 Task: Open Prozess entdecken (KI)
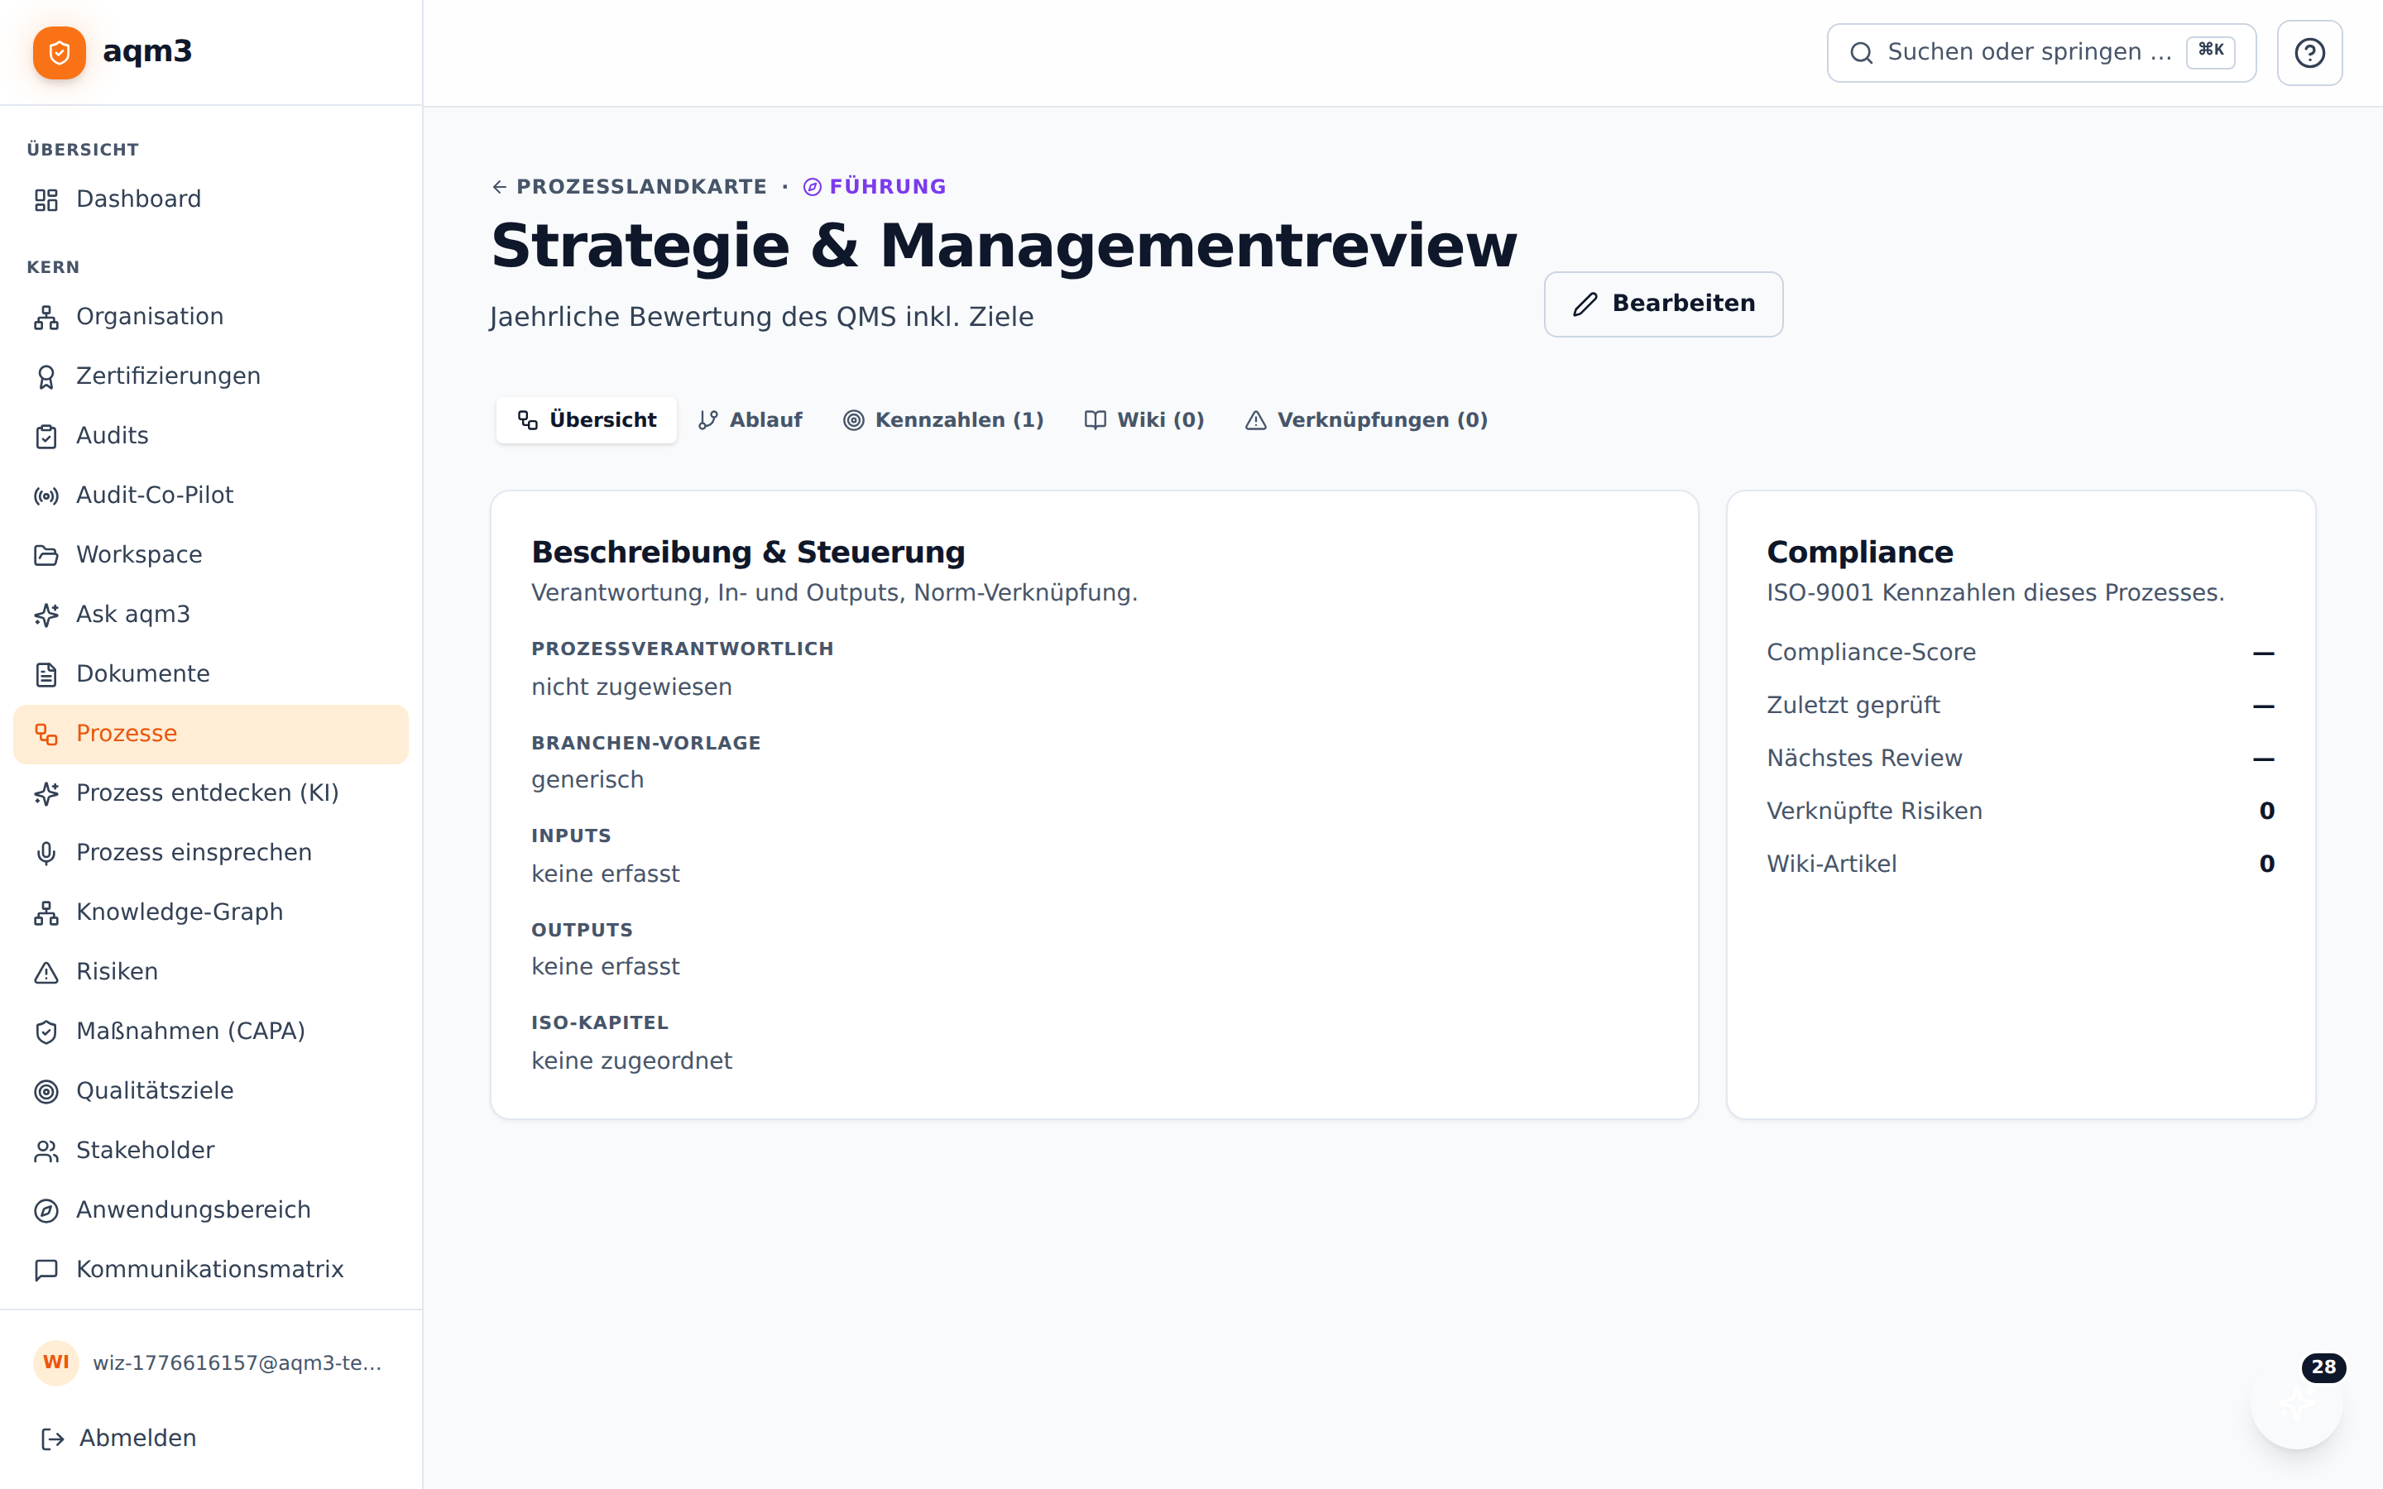point(211,794)
